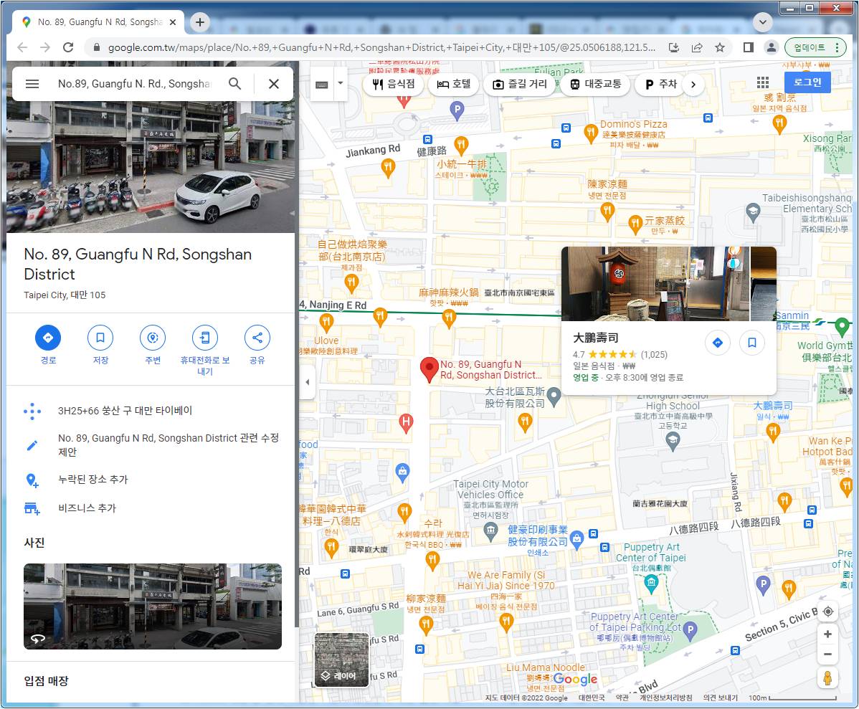
Task: Drop the Street View pegman icon
Action: [827, 677]
